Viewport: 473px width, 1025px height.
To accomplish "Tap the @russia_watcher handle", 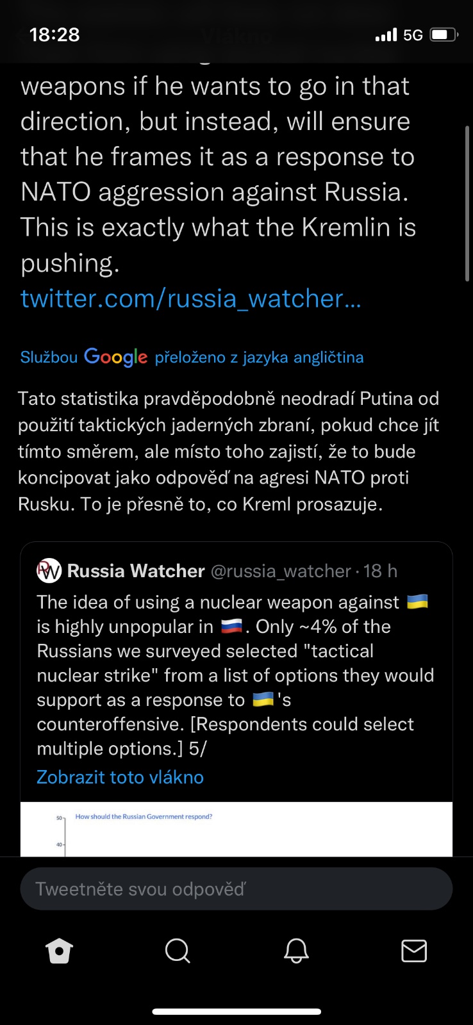I will 281,571.
